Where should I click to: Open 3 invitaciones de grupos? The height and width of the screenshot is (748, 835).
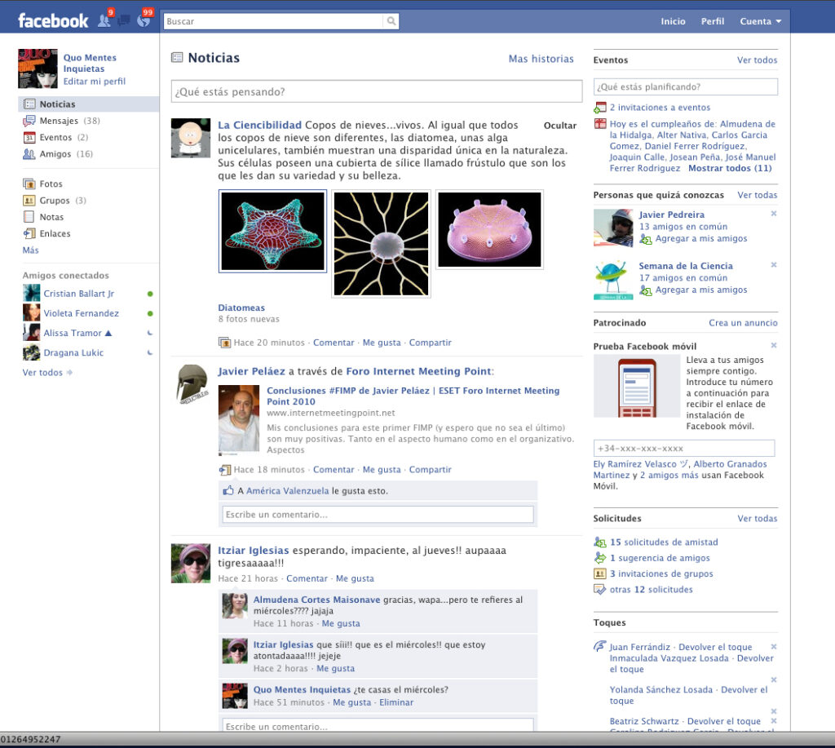pyautogui.click(x=660, y=573)
